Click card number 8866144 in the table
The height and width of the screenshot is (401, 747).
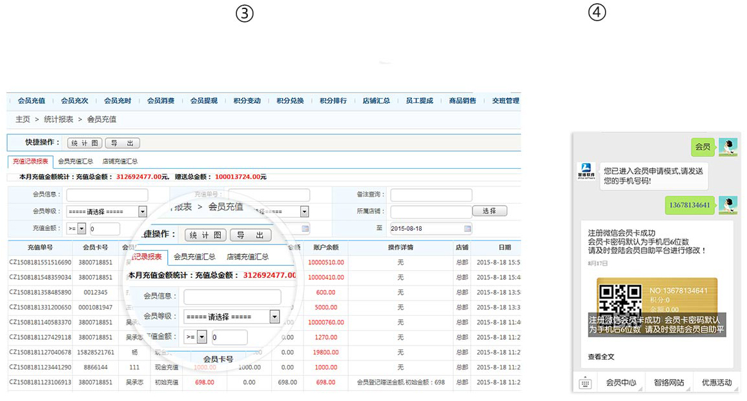[x=96, y=367]
